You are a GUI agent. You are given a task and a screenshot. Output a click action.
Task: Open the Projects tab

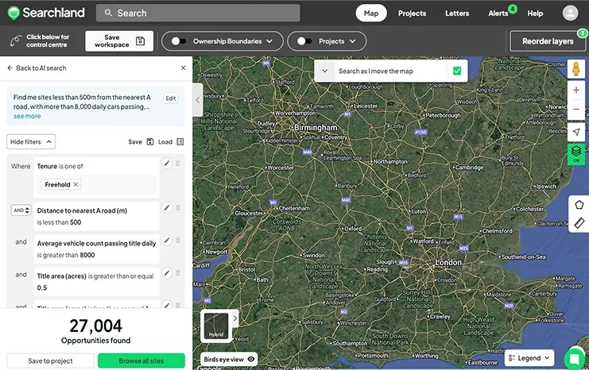(412, 13)
